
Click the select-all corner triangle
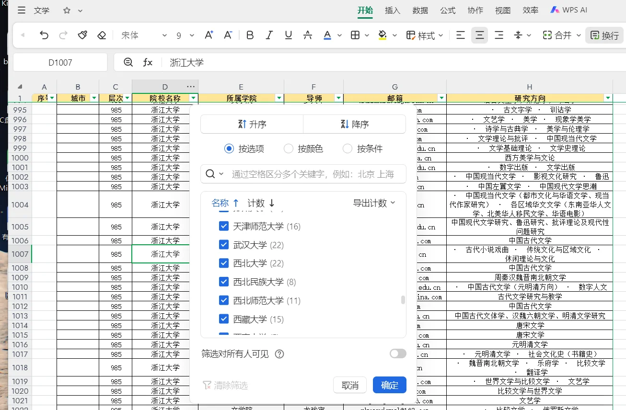pyautogui.click(x=20, y=87)
